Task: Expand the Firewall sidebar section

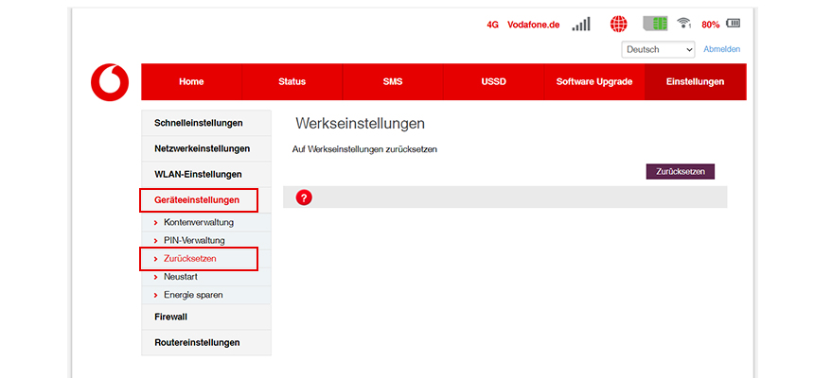Action: (x=170, y=317)
